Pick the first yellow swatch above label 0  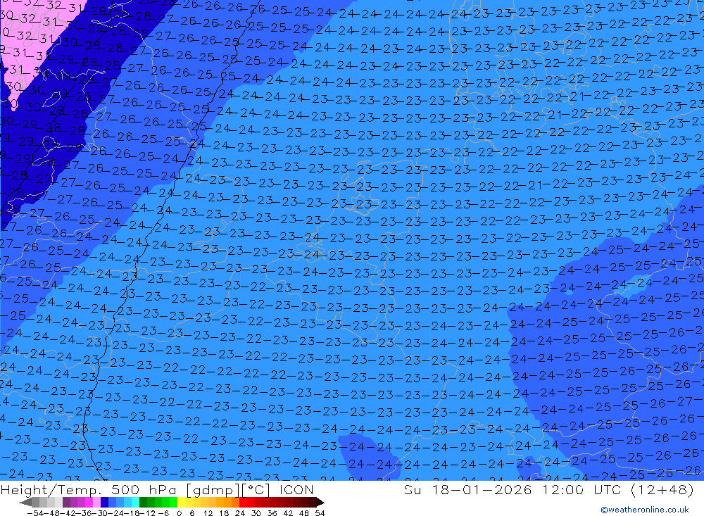click(x=181, y=502)
